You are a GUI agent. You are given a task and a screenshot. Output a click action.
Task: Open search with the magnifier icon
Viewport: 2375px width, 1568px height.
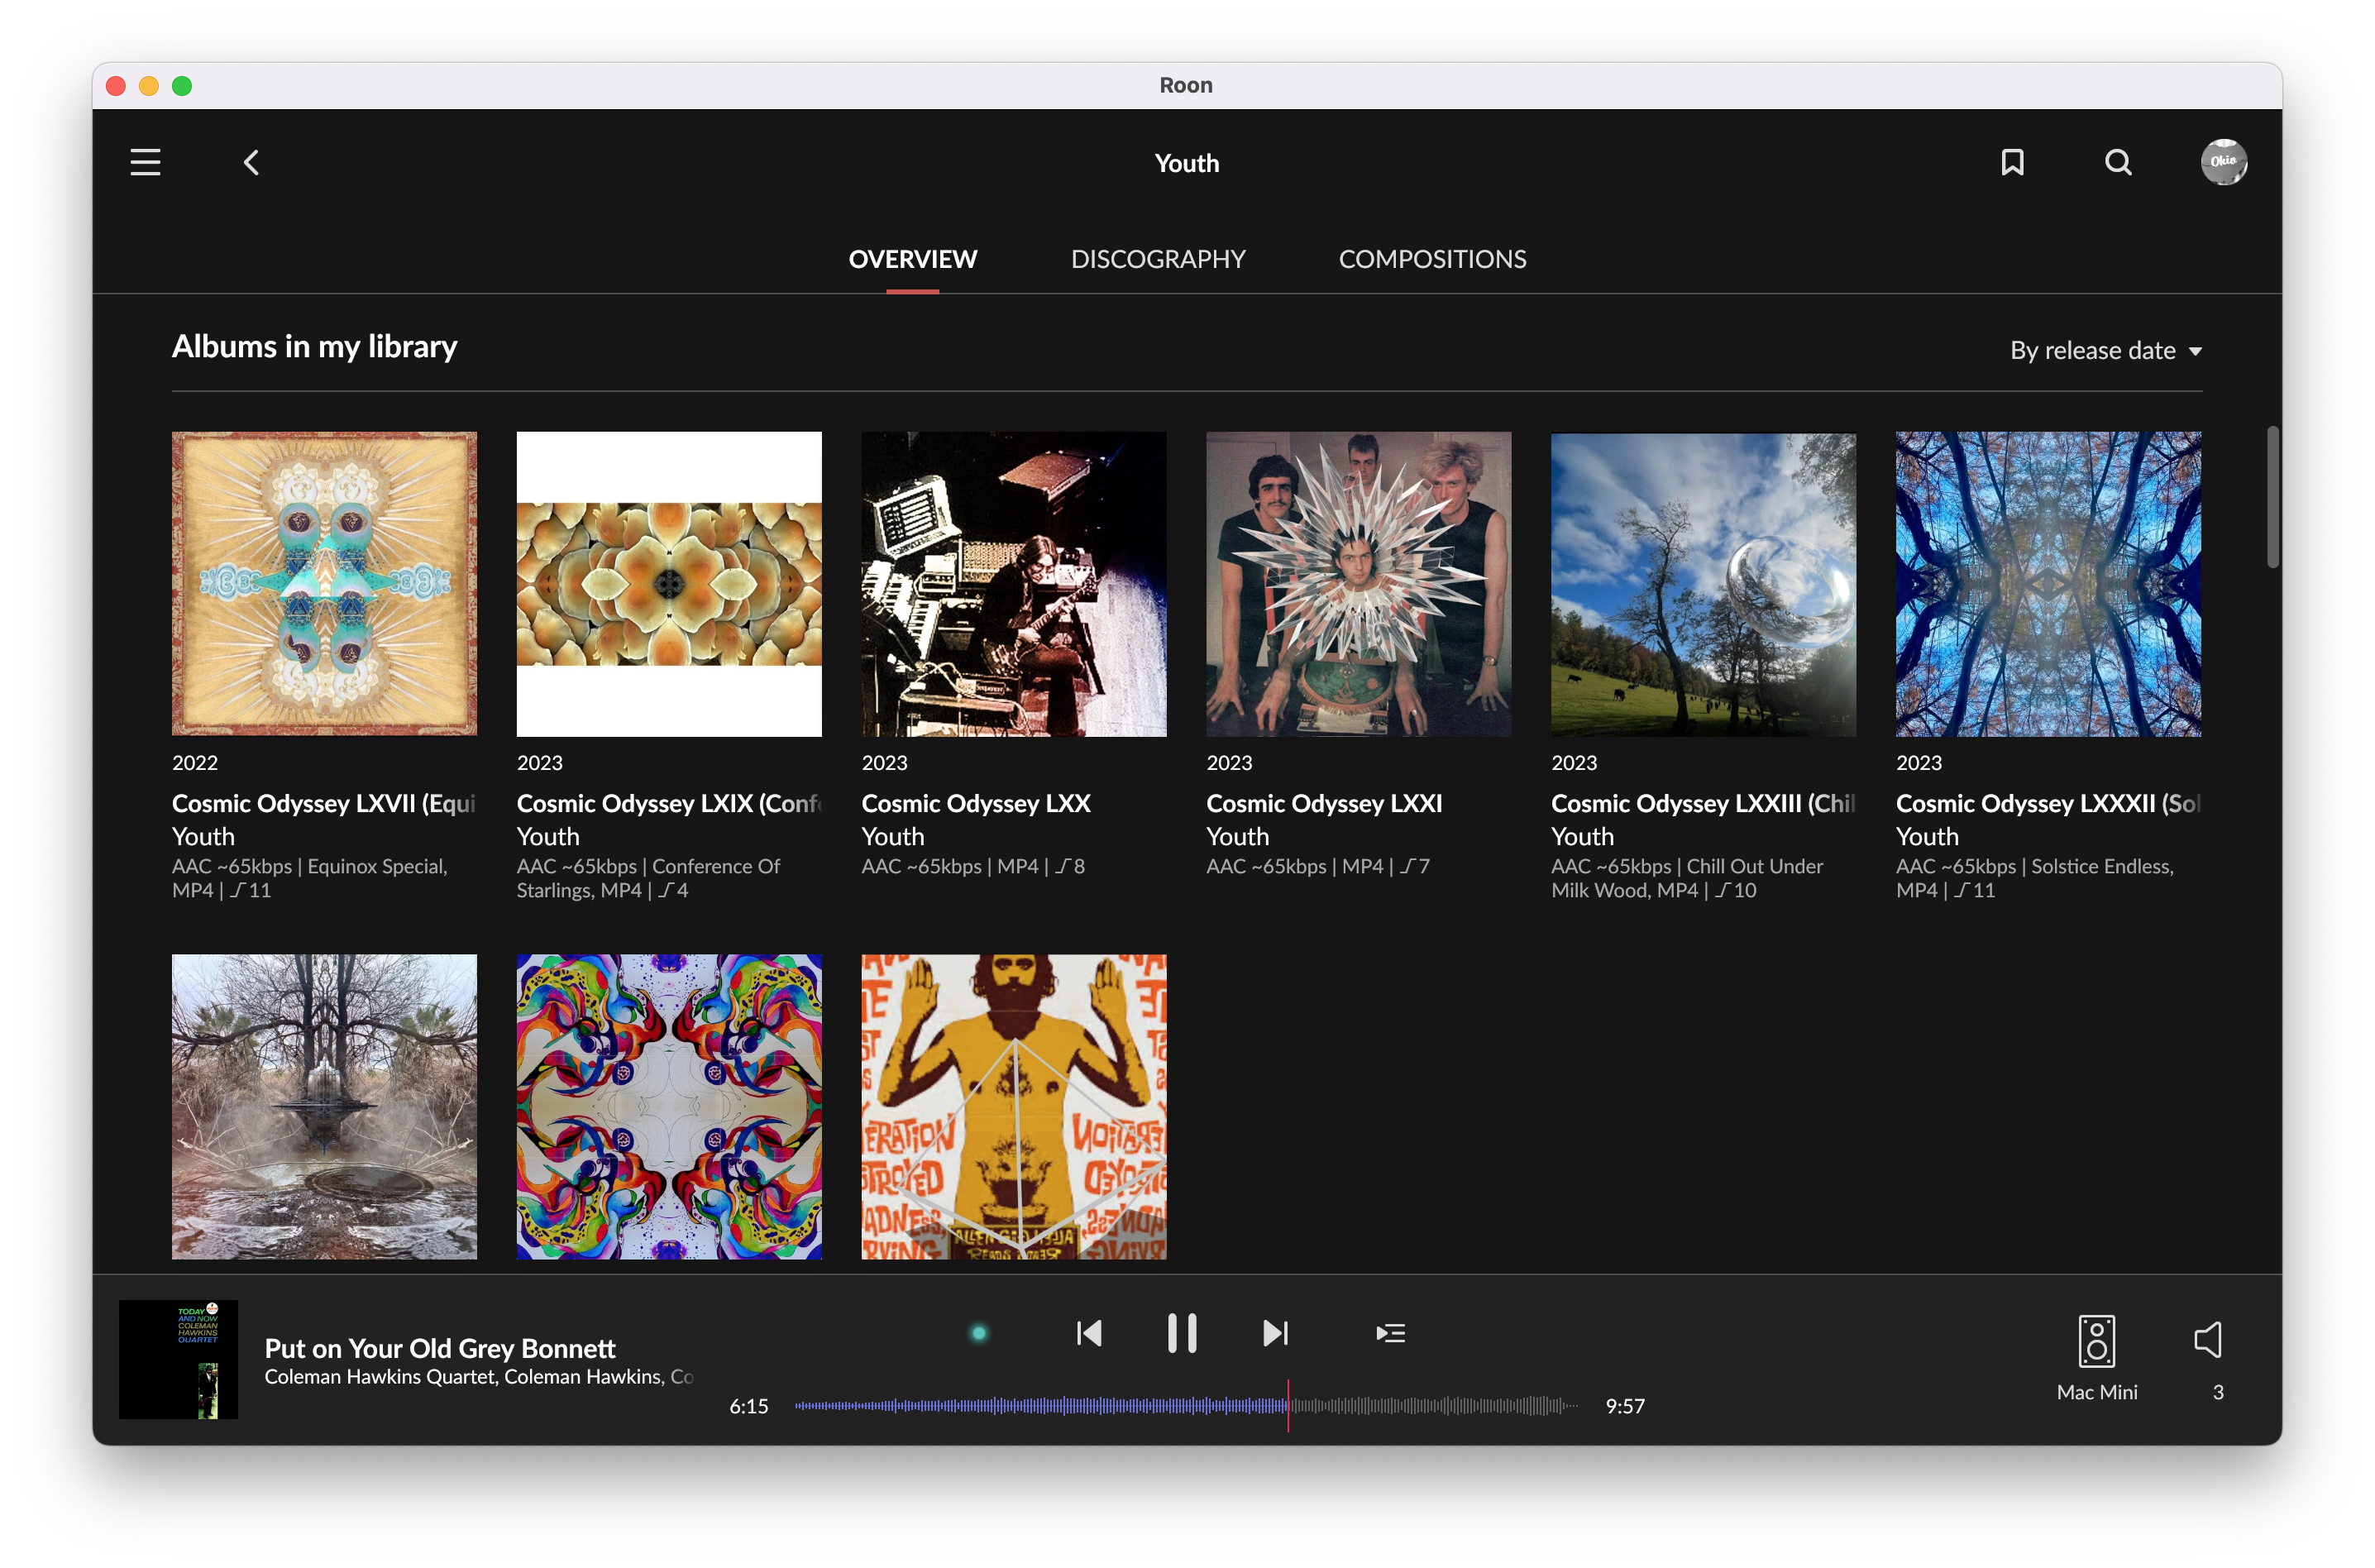[x=2118, y=162]
